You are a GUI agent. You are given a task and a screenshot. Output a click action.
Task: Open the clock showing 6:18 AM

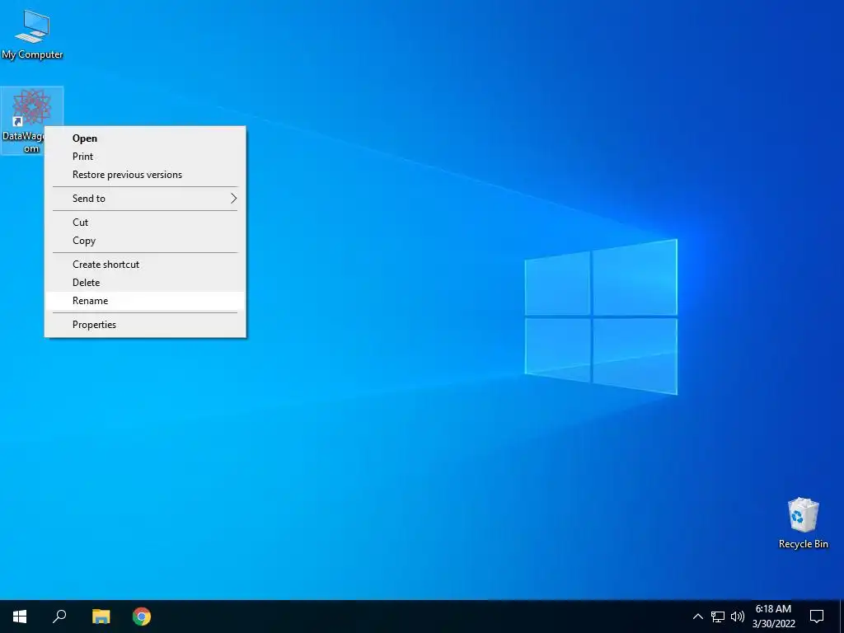point(773,617)
